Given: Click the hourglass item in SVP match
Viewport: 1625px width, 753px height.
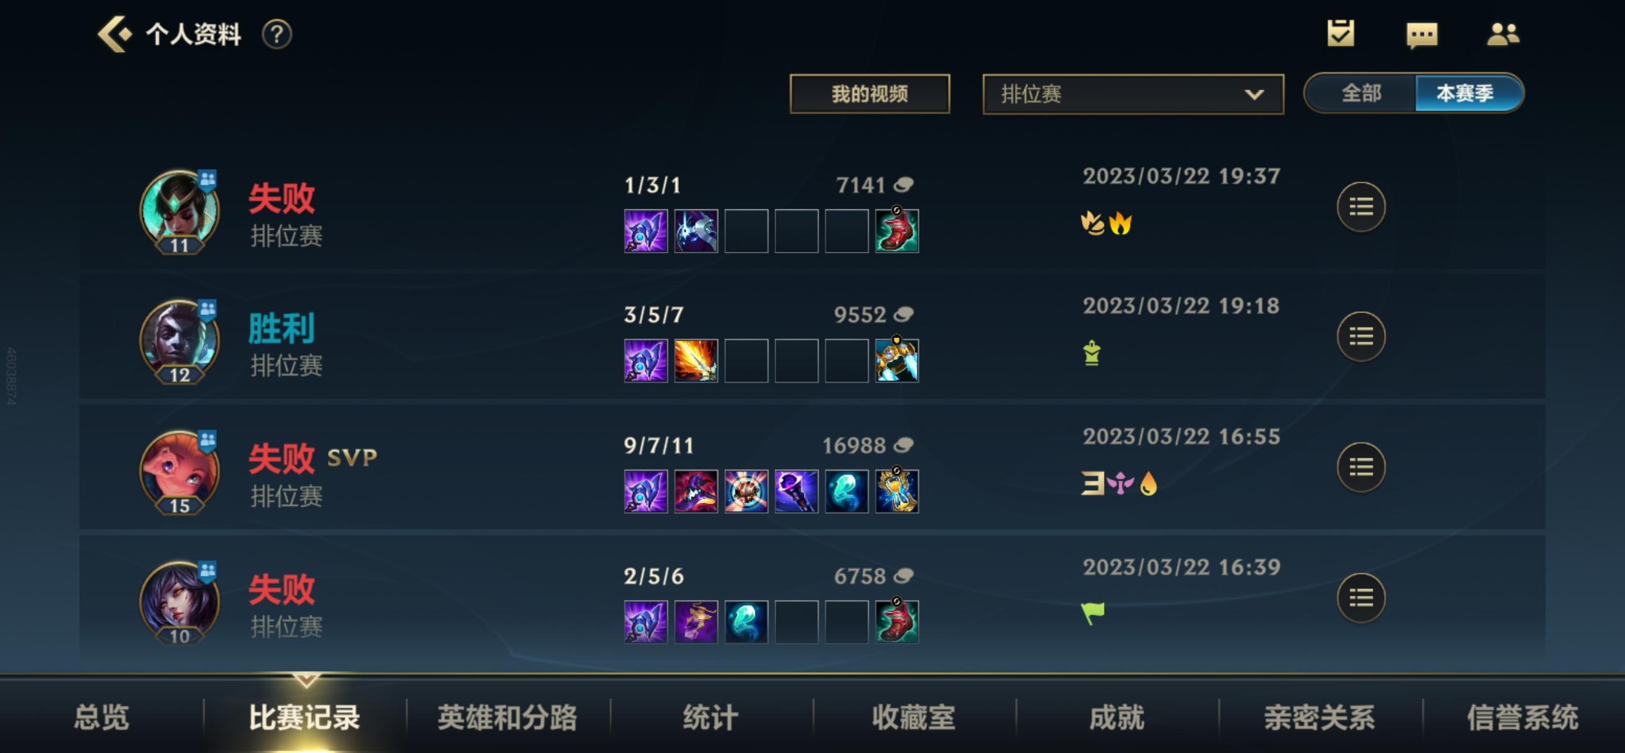Looking at the screenshot, I should 896,490.
